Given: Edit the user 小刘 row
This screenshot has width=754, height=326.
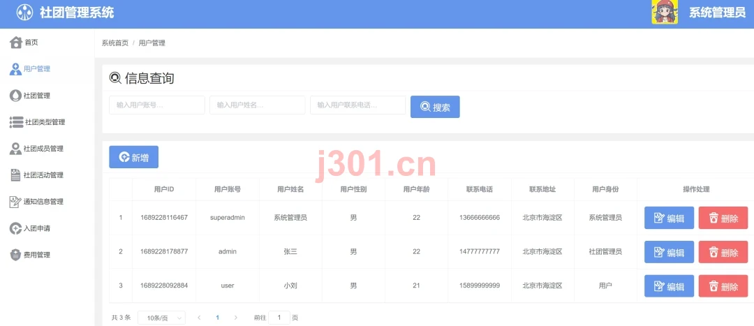Looking at the screenshot, I should tap(669, 286).
